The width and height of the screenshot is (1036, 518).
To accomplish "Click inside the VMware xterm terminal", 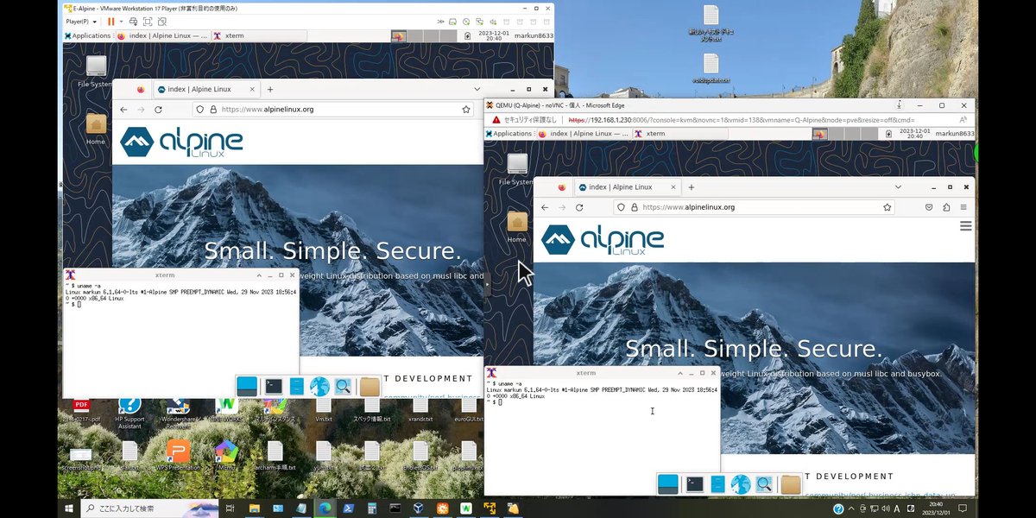I will 181,339.
